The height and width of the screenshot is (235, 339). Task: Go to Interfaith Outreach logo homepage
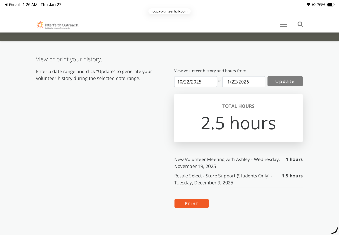click(57, 25)
